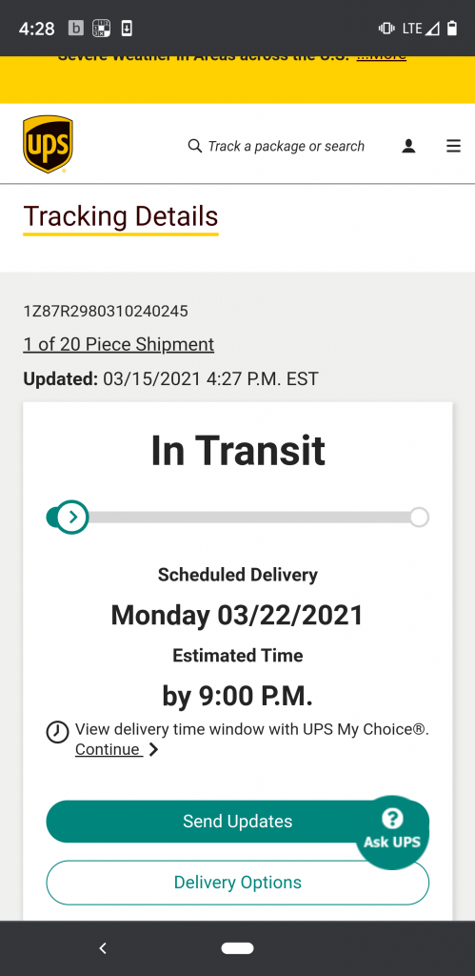Tap the delivery endpoint circle on progress bar
Image resolution: width=475 pixels, height=976 pixels.
(420, 518)
